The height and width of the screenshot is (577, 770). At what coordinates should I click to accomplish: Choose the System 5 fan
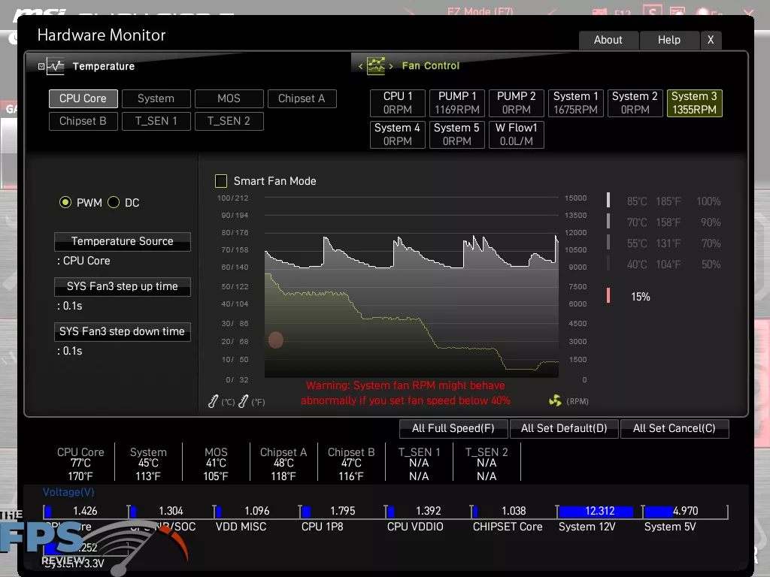[457, 134]
